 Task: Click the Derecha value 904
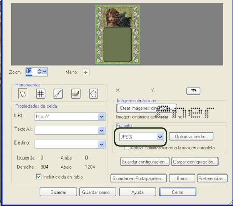coord(44,167)
